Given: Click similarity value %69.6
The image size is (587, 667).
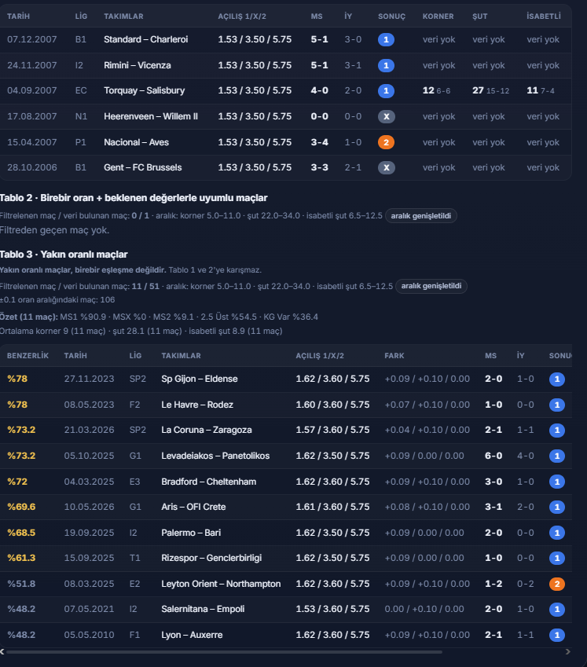Looking at the screenshot, I should pyautogui.click(x=21, y=507).
